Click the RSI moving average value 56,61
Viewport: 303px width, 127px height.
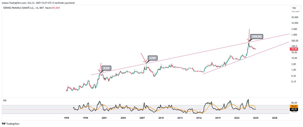tap(294, 106)
